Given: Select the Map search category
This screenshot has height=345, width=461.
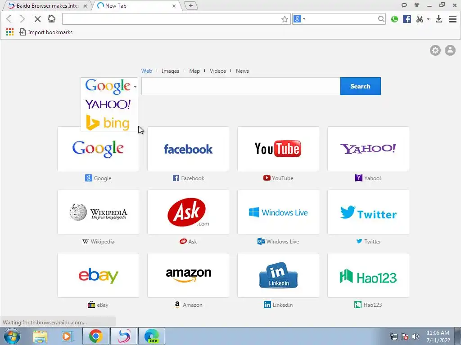Looking at the screenshot, I should coord(194,71).
